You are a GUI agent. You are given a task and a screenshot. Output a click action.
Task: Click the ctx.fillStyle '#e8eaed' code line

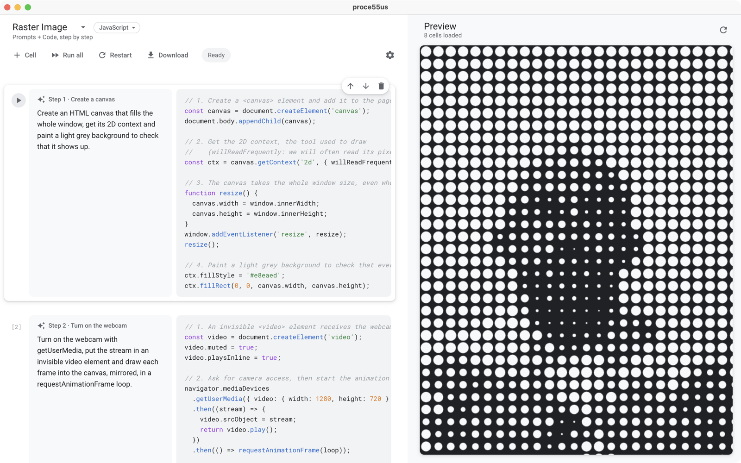pos(234,275)
